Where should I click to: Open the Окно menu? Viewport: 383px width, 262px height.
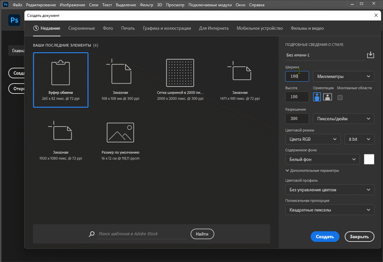(x=240, y=5)
